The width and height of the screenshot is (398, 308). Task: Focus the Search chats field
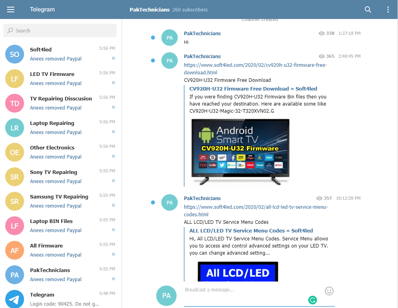[x=60, y=30]
